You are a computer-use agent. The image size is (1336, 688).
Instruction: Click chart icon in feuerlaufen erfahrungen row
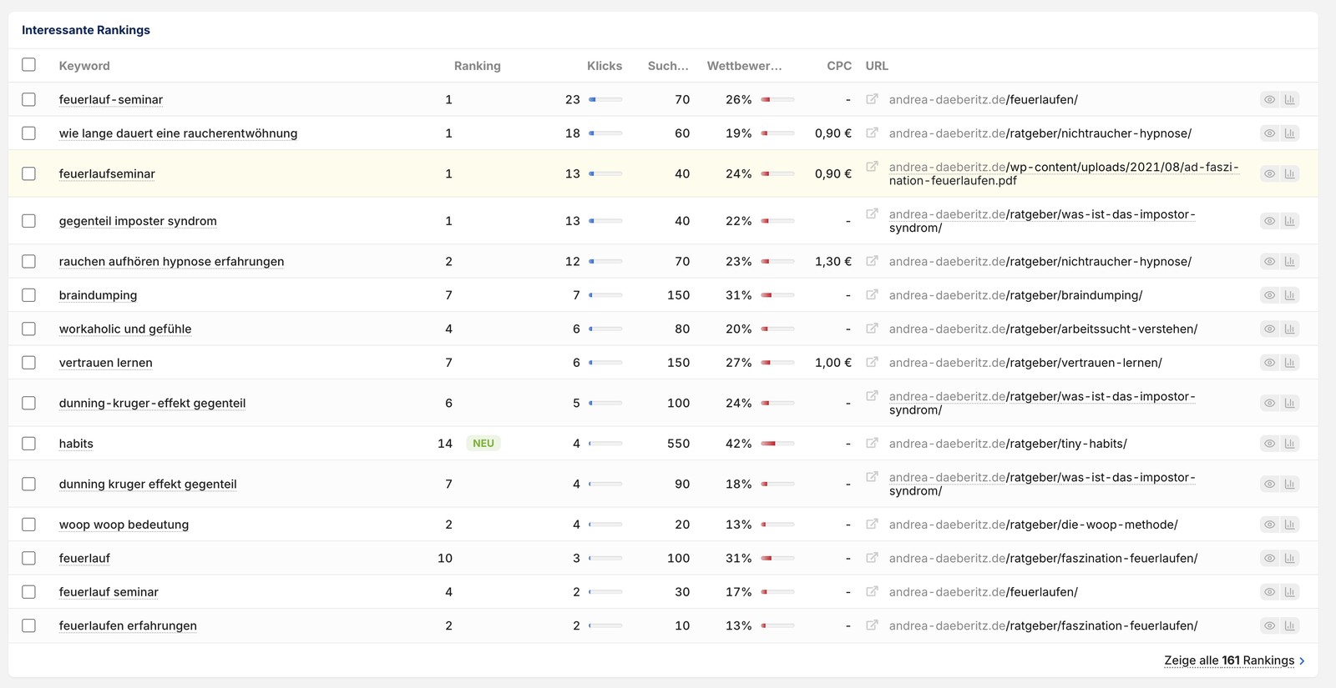coord(1290,625)
